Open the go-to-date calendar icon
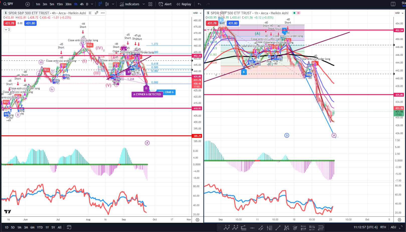This screenshot has height=232, width=406. coord(69,227)
